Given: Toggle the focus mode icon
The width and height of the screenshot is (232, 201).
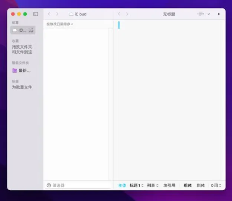Looking at the screenshot, I should click(200, 14).
